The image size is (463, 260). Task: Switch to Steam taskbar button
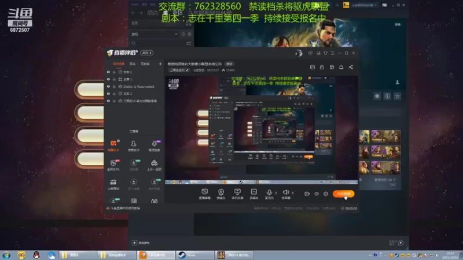point(195,255)
